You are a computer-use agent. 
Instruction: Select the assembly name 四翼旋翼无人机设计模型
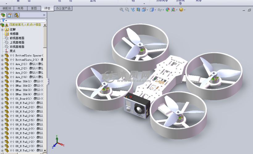(x=25, y=25)
